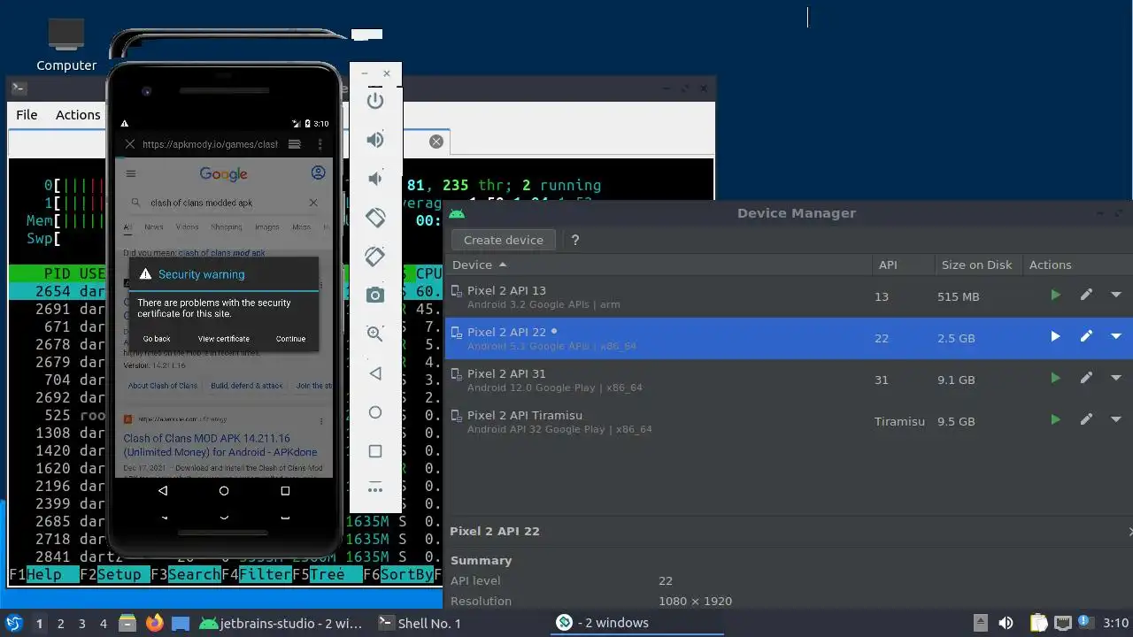Tap Go back in security warning
This screenshot has width=1133, height=637.
coord(157,339)
